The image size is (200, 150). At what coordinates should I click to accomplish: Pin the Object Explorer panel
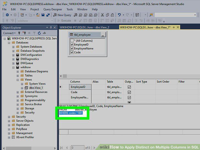tap(51, 27)
